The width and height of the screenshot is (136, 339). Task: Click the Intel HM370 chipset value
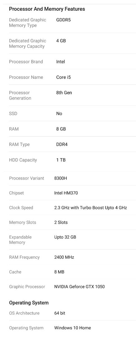point(66,193)
